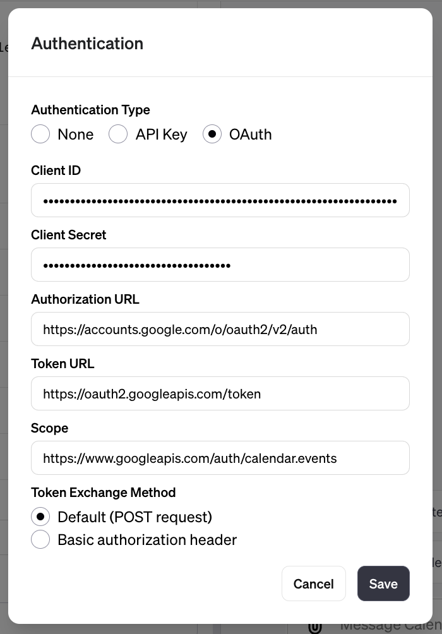Select the None authentication type
The height and width of the screenshot is (634, 442).
pyautogui.click(x=40, y=135)
